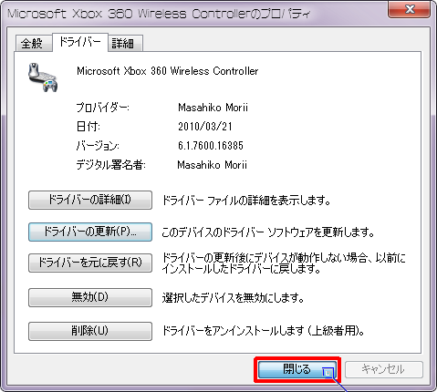
Task: Open the 詳細 tab
Action: (x=125, y=44)
